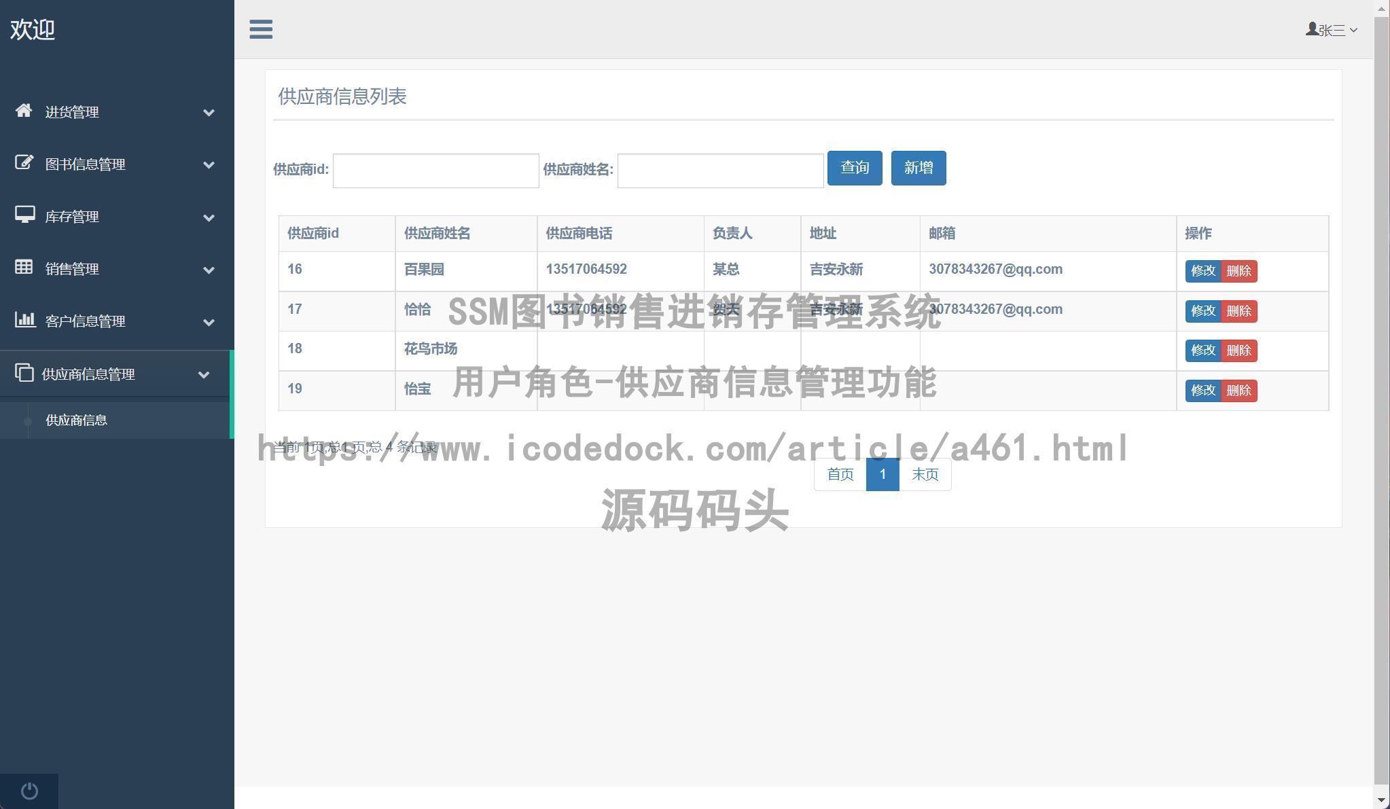1390x809 pixels.
Task: Click 删除 for supplier 花鸟市场
Action: (1238, 350)
